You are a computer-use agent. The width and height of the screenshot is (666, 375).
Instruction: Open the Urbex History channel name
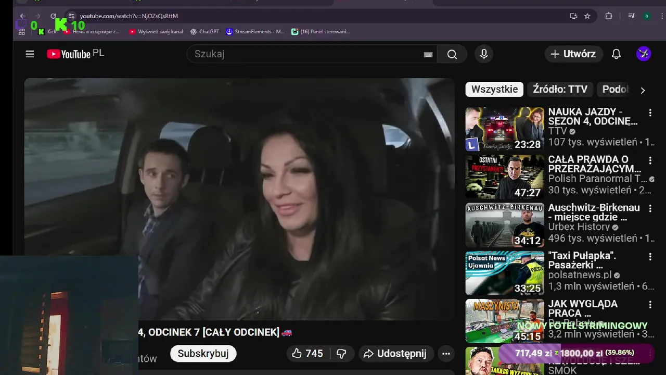(x=579, y=227)
